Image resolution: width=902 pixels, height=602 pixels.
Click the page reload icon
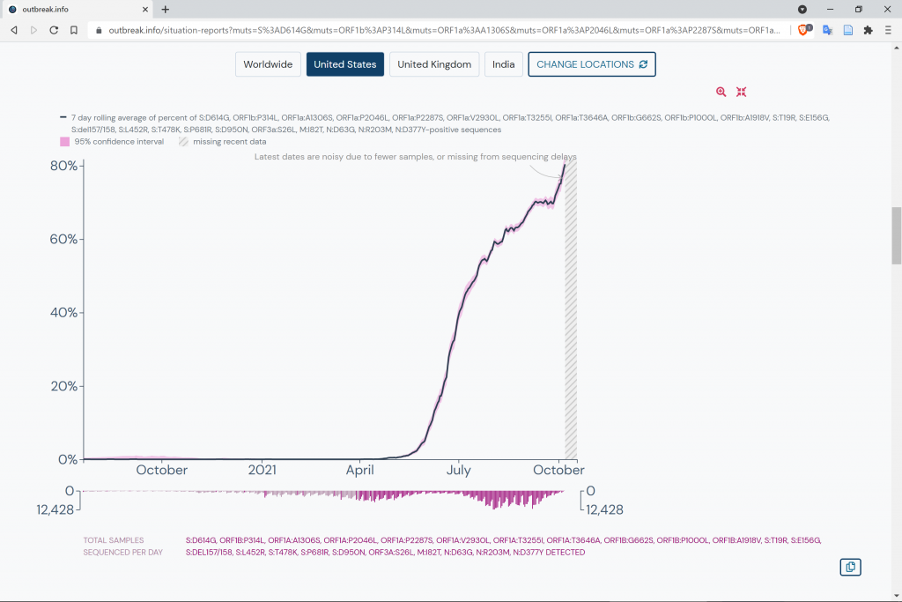click(x=54, y=29)
